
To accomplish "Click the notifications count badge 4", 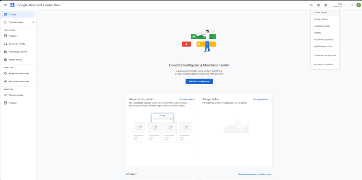I will pos(33,22).
